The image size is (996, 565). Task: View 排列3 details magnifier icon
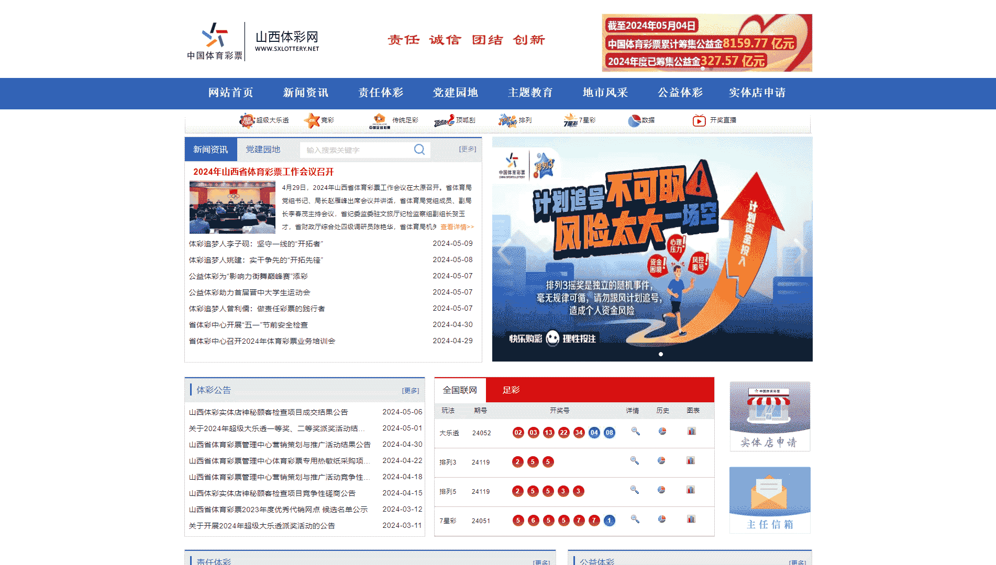634,460
